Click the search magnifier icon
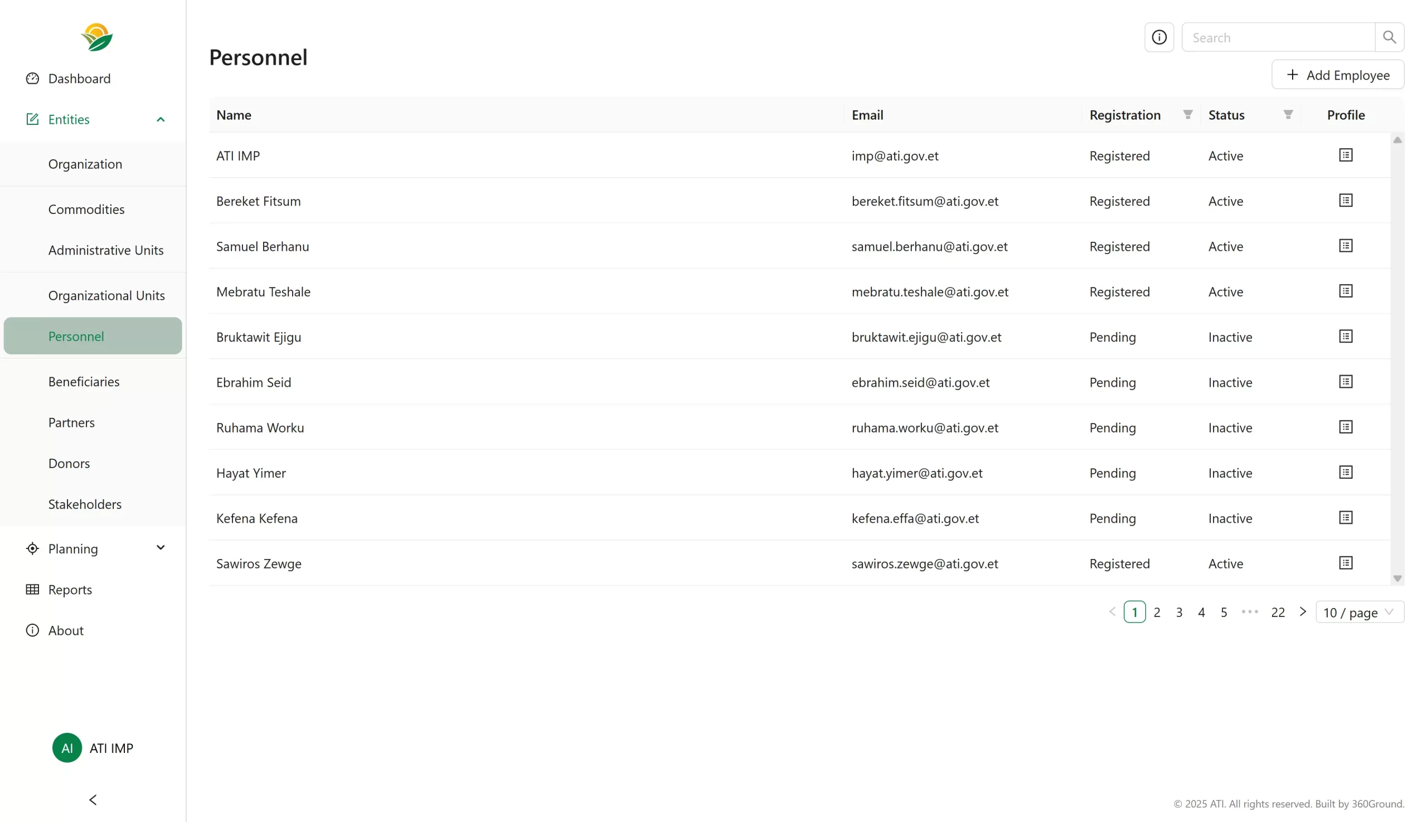The width and height of the screenshot is (1427, 822). (1389, 37)
